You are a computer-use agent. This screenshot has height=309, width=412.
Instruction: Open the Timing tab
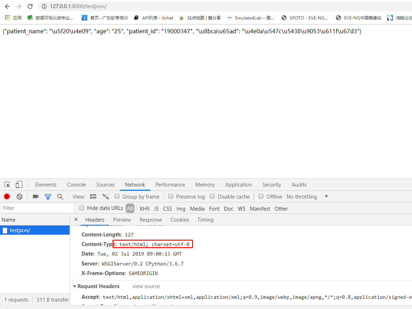pyautogui.click(x=205, y=219)
